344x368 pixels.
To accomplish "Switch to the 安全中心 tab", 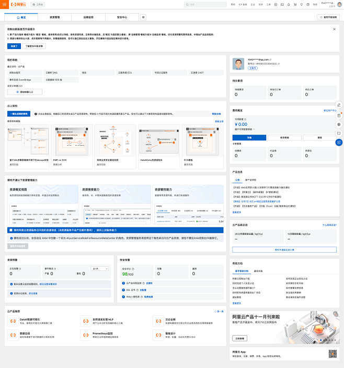I will pos(122,17).
